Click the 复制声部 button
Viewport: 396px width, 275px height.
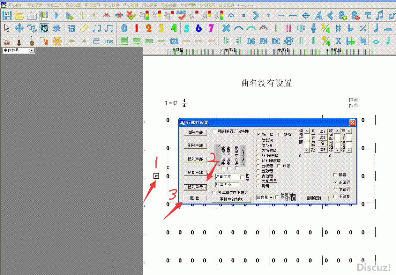click(x=195, y=172)
